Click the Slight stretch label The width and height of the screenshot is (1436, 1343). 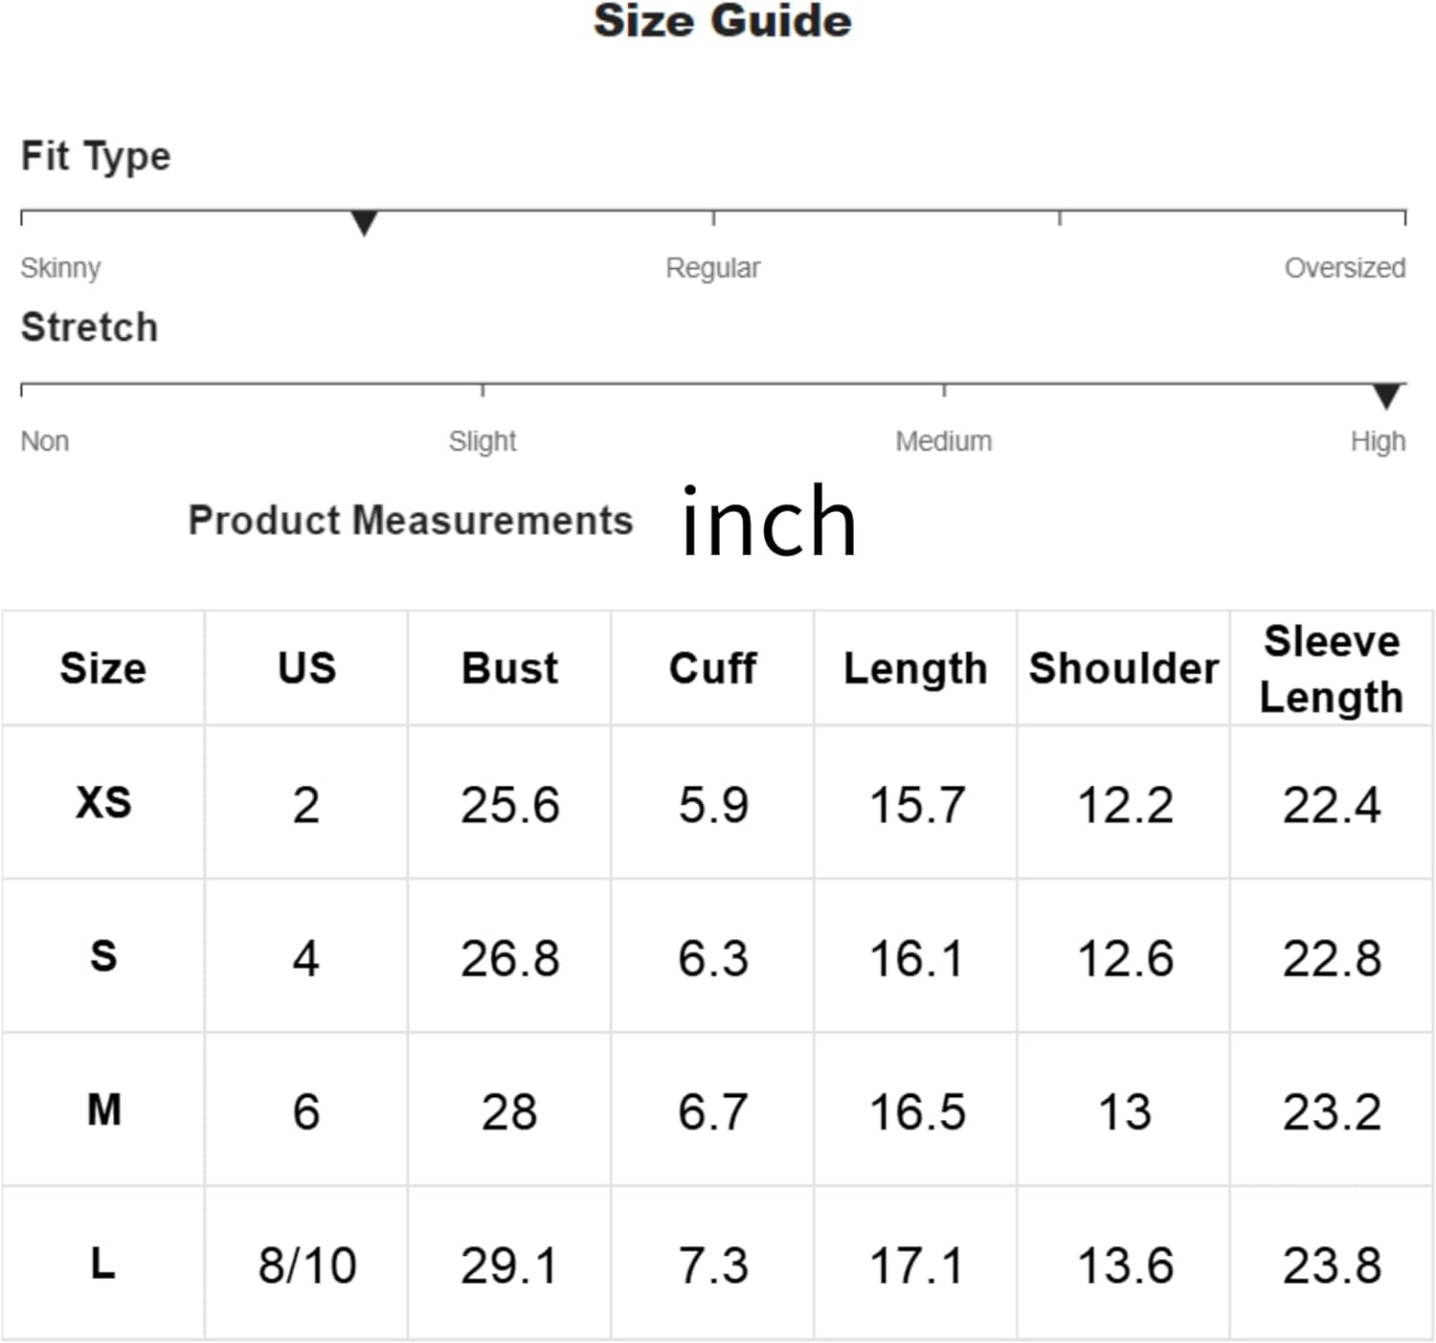[482, 441]
